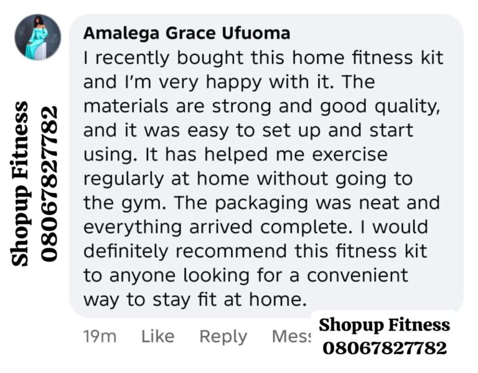Click the vertical Shopup Fitness watermark

click(x=20, y=184)
